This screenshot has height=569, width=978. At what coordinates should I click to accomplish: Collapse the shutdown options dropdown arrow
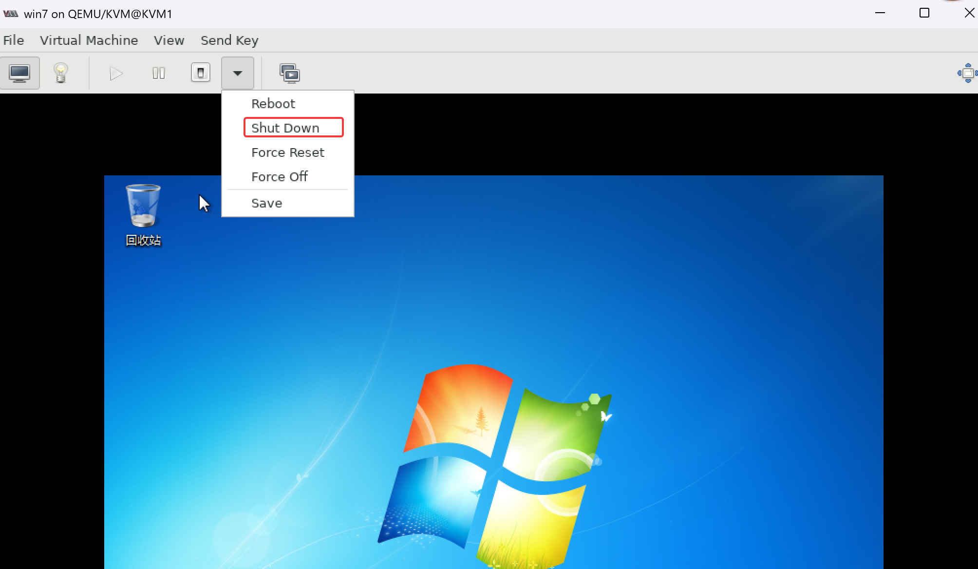pos(238,73)
